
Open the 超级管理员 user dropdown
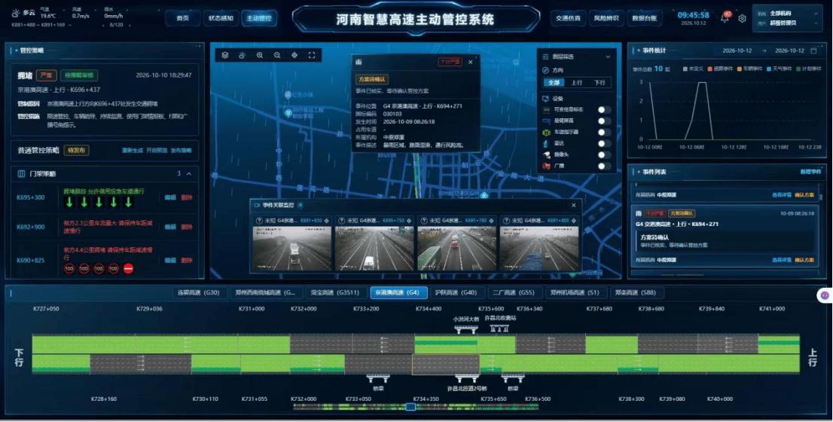coord(787,23)
